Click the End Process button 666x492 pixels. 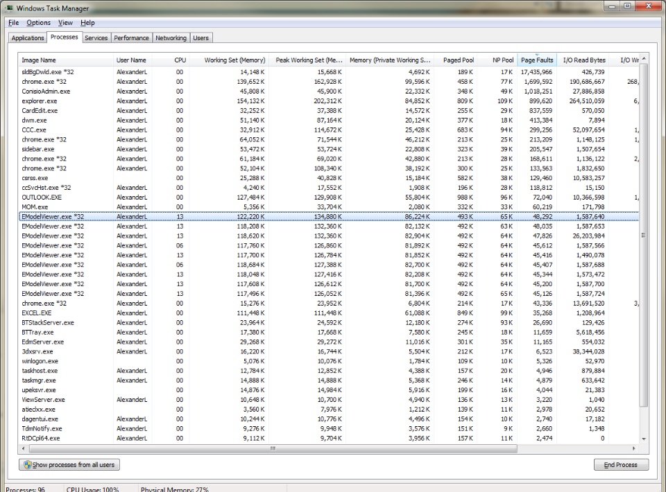(621, 465)
